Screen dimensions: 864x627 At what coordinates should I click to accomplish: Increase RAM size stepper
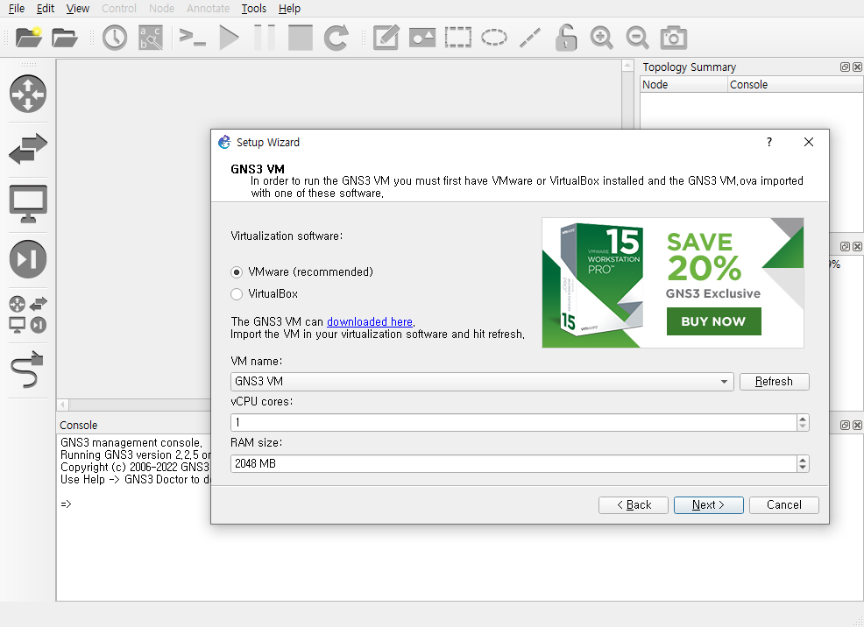803,460
